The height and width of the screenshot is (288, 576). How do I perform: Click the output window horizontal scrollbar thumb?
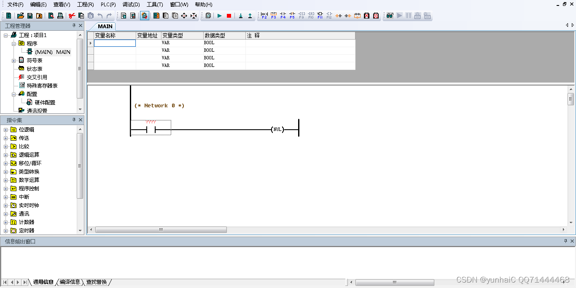click(x=395, y=283)
